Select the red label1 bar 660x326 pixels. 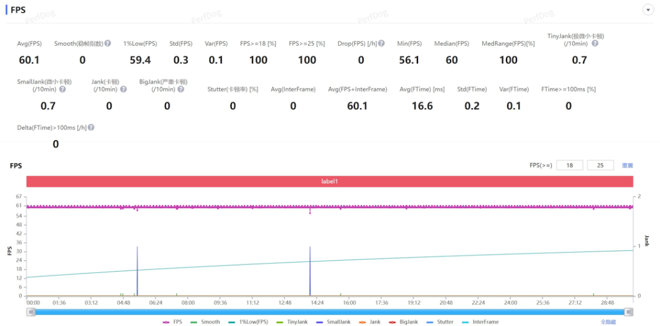329,181
